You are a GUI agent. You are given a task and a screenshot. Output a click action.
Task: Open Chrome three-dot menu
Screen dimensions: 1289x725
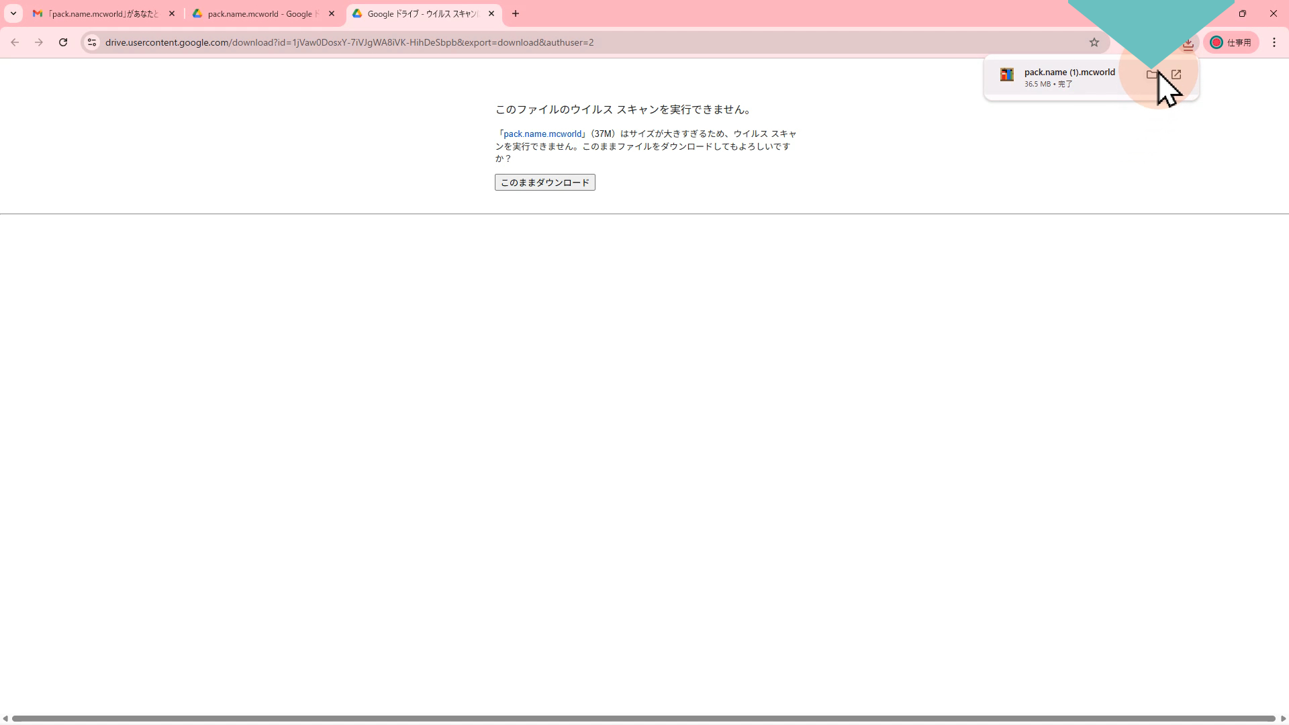(x=1274, y=42)
